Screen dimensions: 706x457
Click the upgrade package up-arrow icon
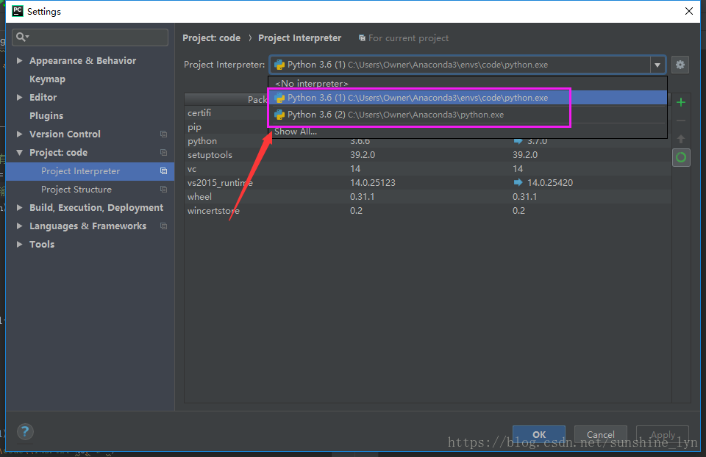pos(681,139)
